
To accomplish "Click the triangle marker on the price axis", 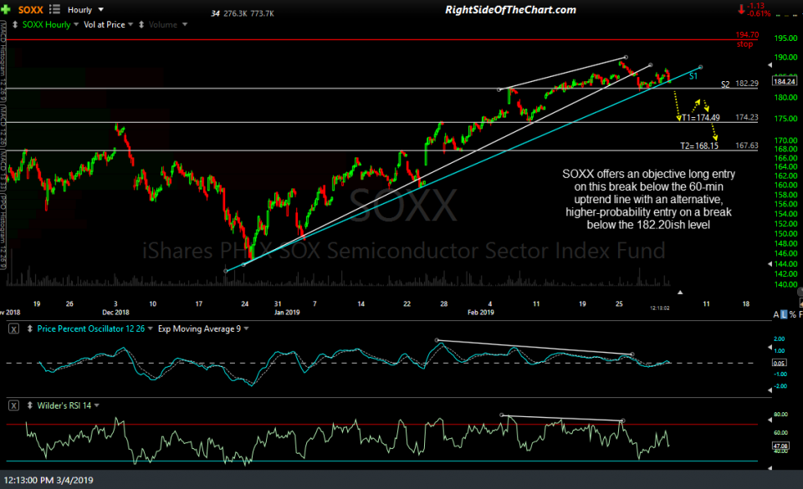I will click(770, 64).
